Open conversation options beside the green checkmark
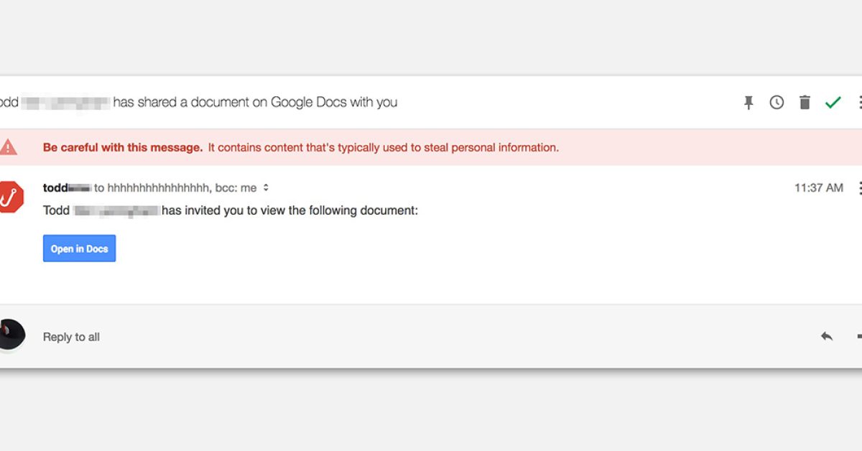 859,103
